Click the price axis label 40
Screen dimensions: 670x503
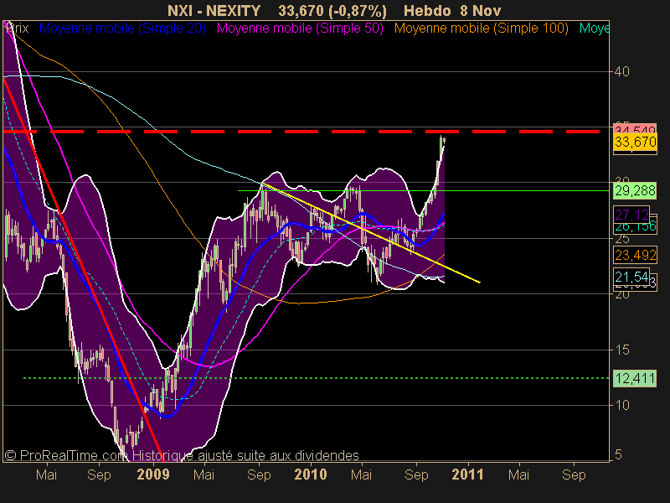(622, 71)
